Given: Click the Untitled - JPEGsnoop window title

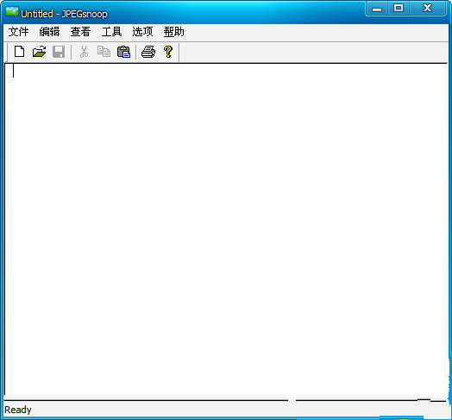Looking at the screenshot, I should (x=64, y=14).
